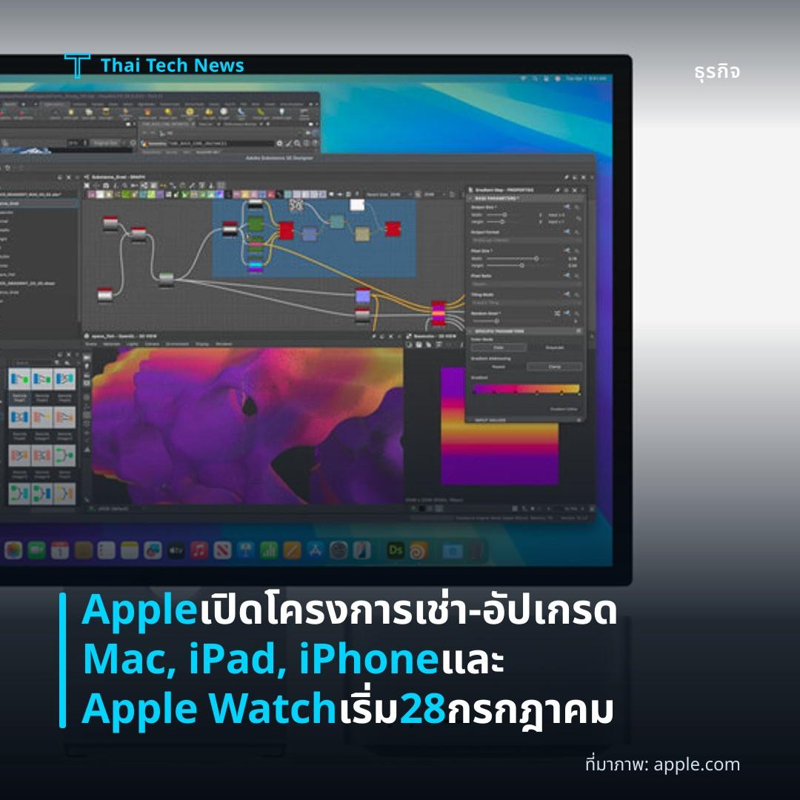The image size is (800, 800).
Task: Open the Output Format dropdown
Action: 526,240
